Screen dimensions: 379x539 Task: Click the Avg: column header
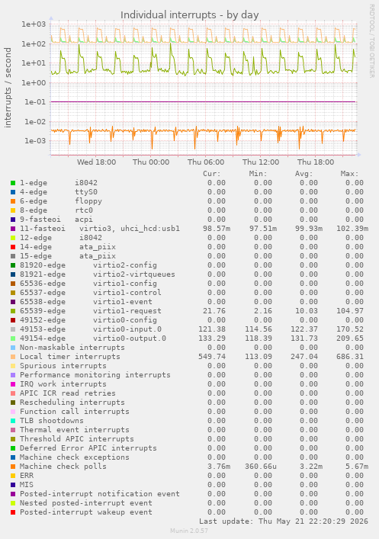point(304,174)
